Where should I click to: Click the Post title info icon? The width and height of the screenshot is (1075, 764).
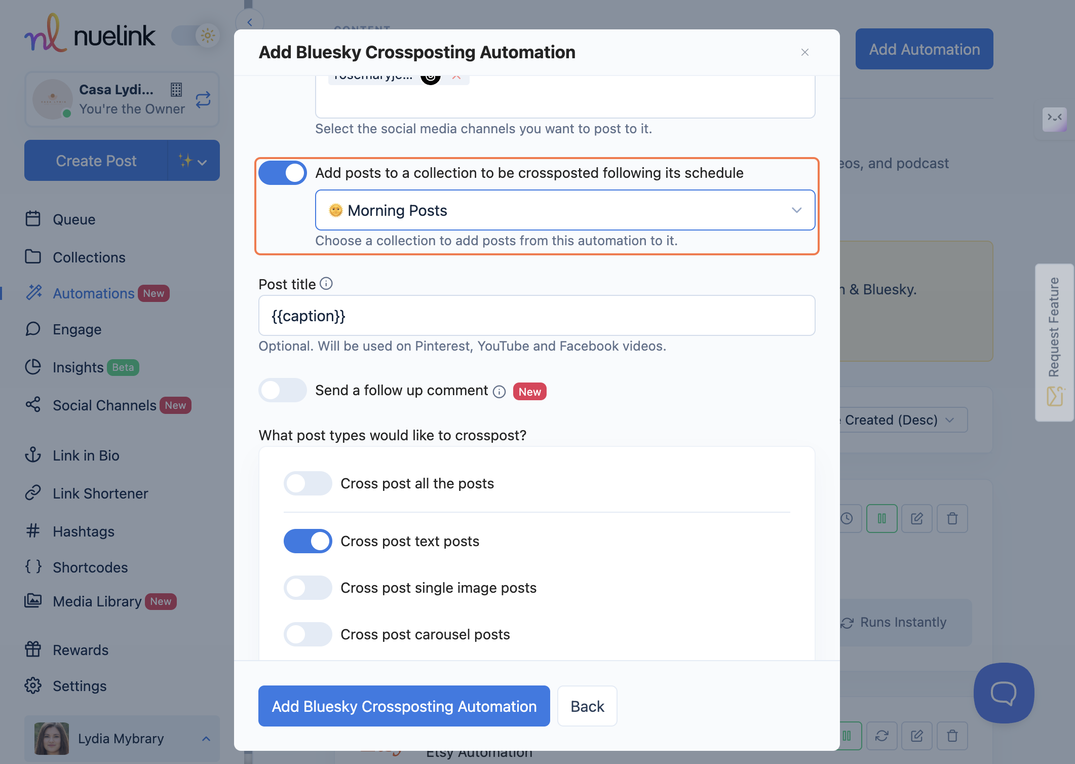pyautogui.click(x=326, y=284)
